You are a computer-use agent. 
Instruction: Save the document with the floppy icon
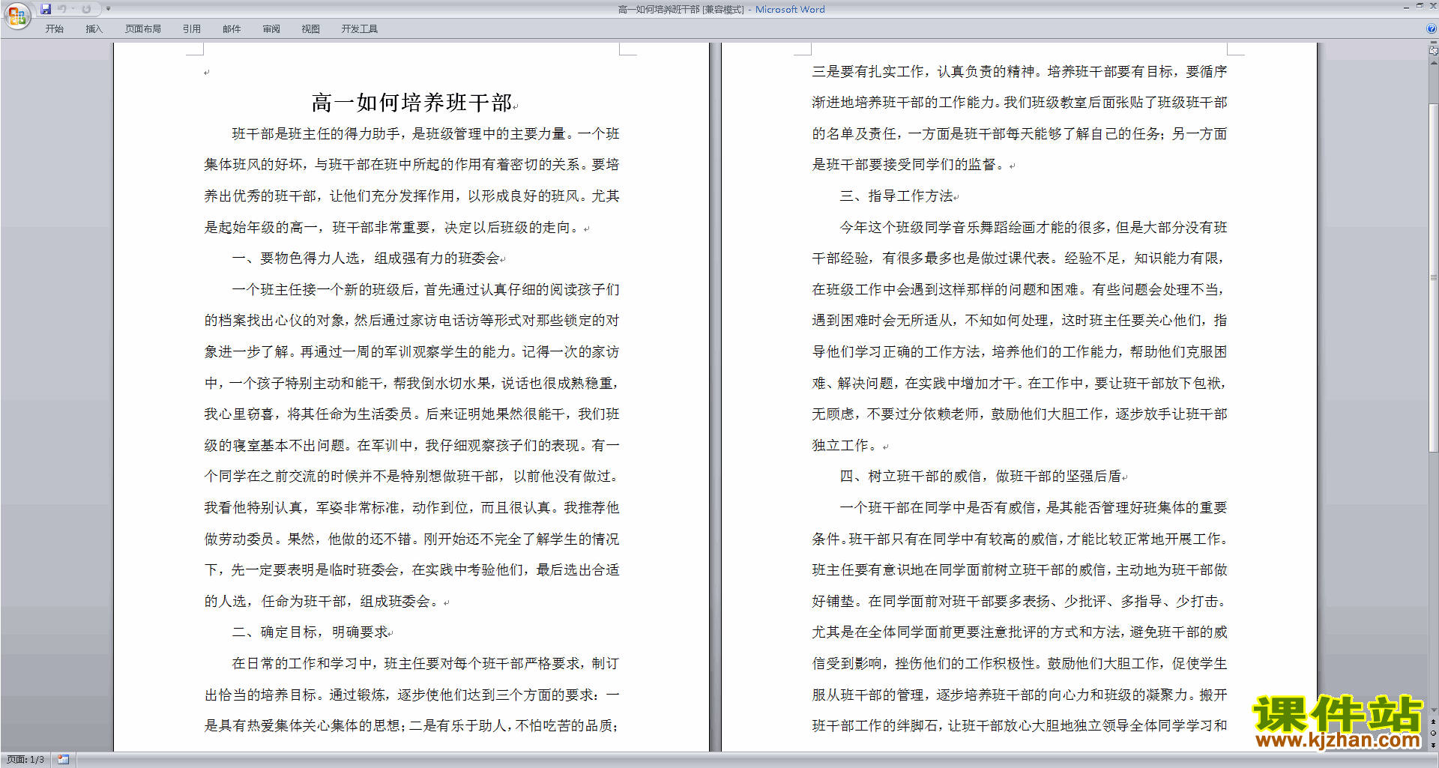click(x=46, y=9)
